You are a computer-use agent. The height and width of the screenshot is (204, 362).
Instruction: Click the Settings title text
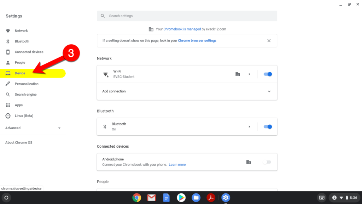[x=14, y=16]
